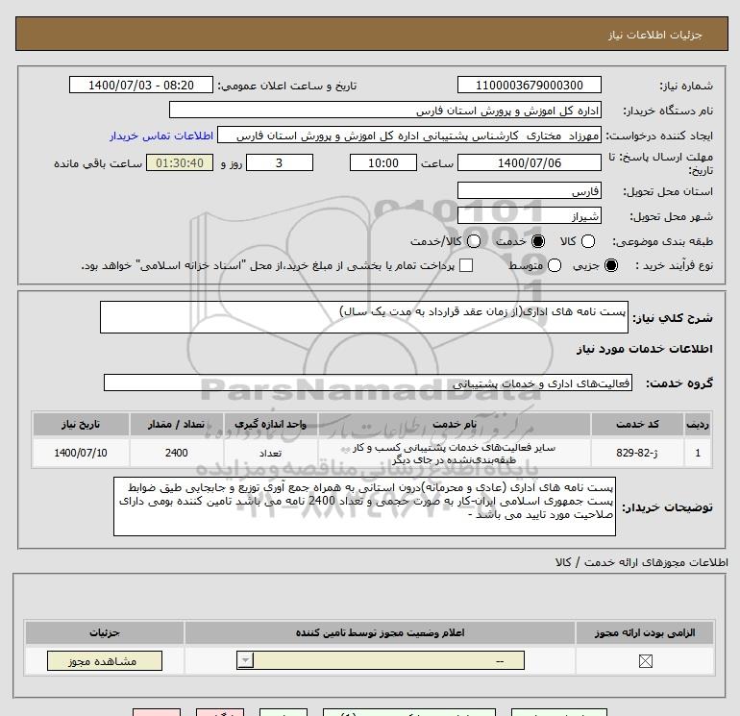Image resolution: width=740 pixels, height=716 pixels.
Task: Click the service name cell سایر فعالیت‌های خدمات پشتیبانی
Action: 455,453
